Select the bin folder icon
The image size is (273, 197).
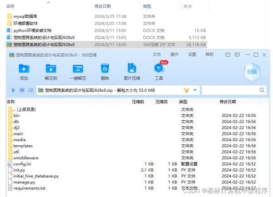pos(10,116)
